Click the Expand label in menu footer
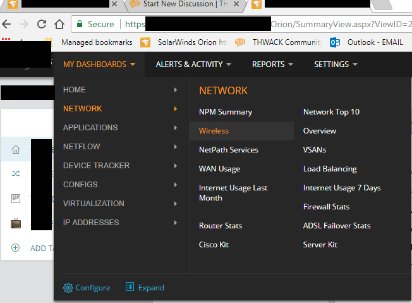 [151, 288]
